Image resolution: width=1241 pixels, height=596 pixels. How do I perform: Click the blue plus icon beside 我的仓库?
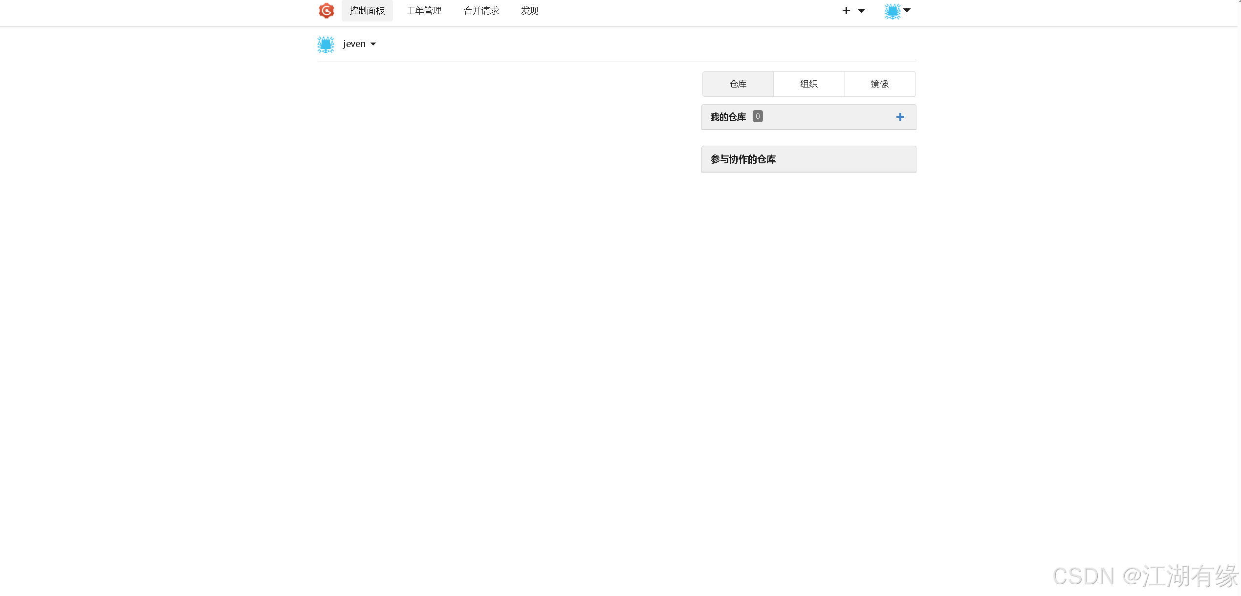(900, 117)
